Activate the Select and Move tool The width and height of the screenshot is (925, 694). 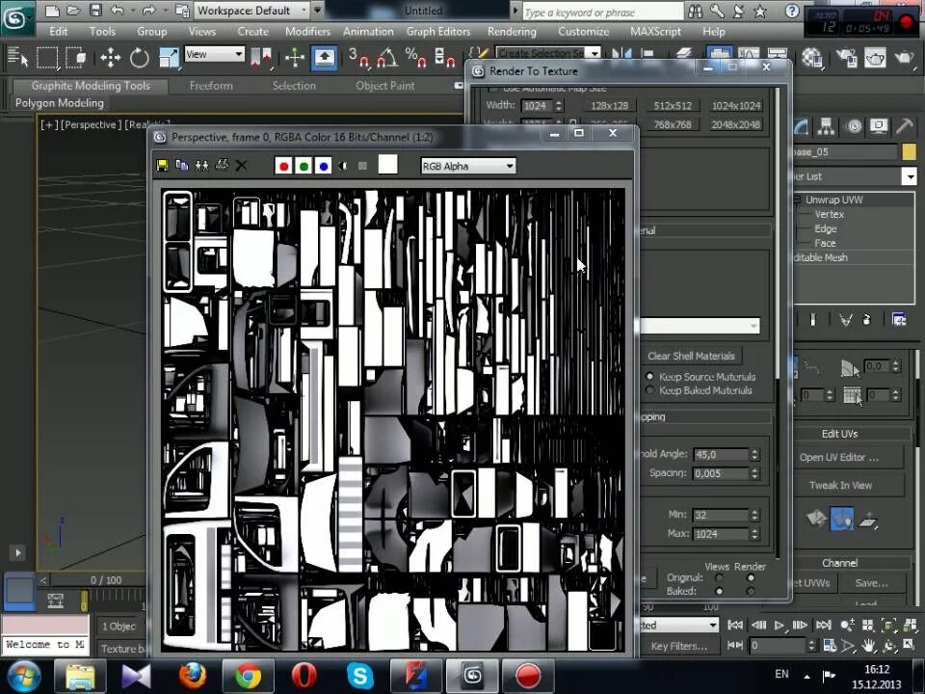click(110, 58)
